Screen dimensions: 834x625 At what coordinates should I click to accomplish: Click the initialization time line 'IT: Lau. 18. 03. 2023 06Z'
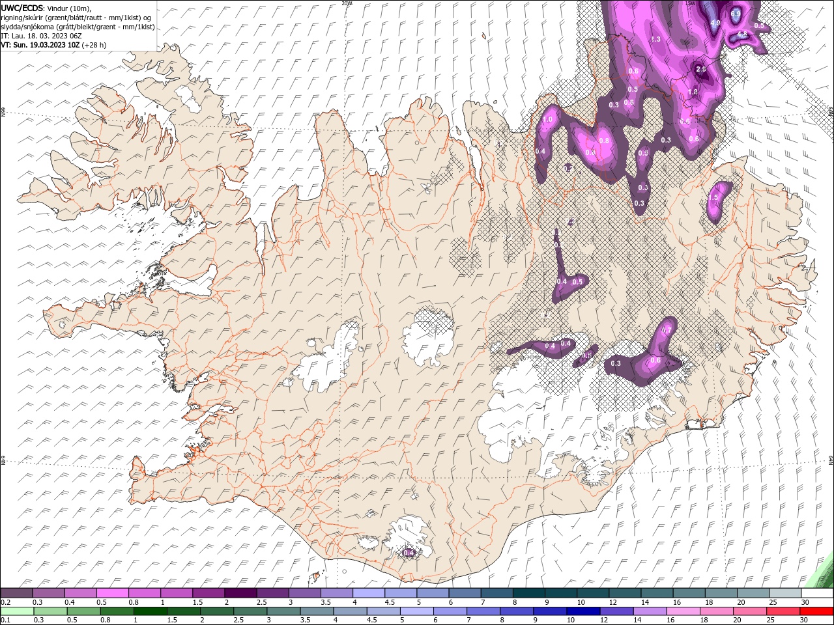(x=41, y=36)
